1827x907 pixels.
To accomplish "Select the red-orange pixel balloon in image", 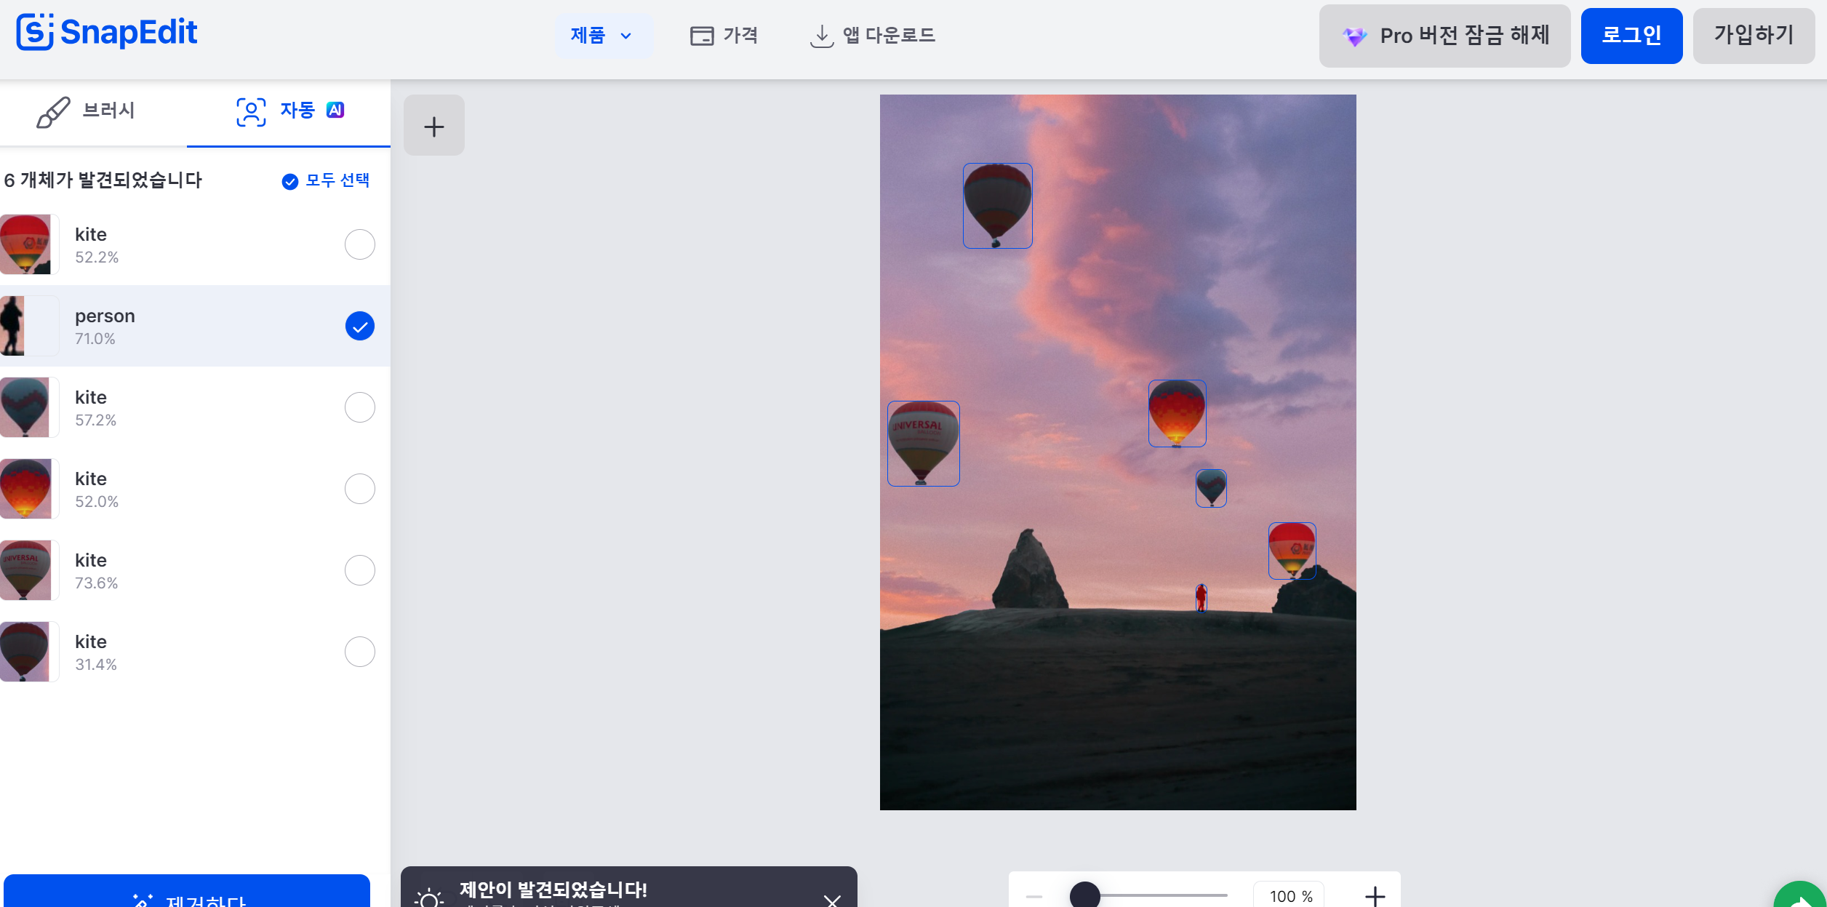I will pyautogui.click(x=1177, y=413).
